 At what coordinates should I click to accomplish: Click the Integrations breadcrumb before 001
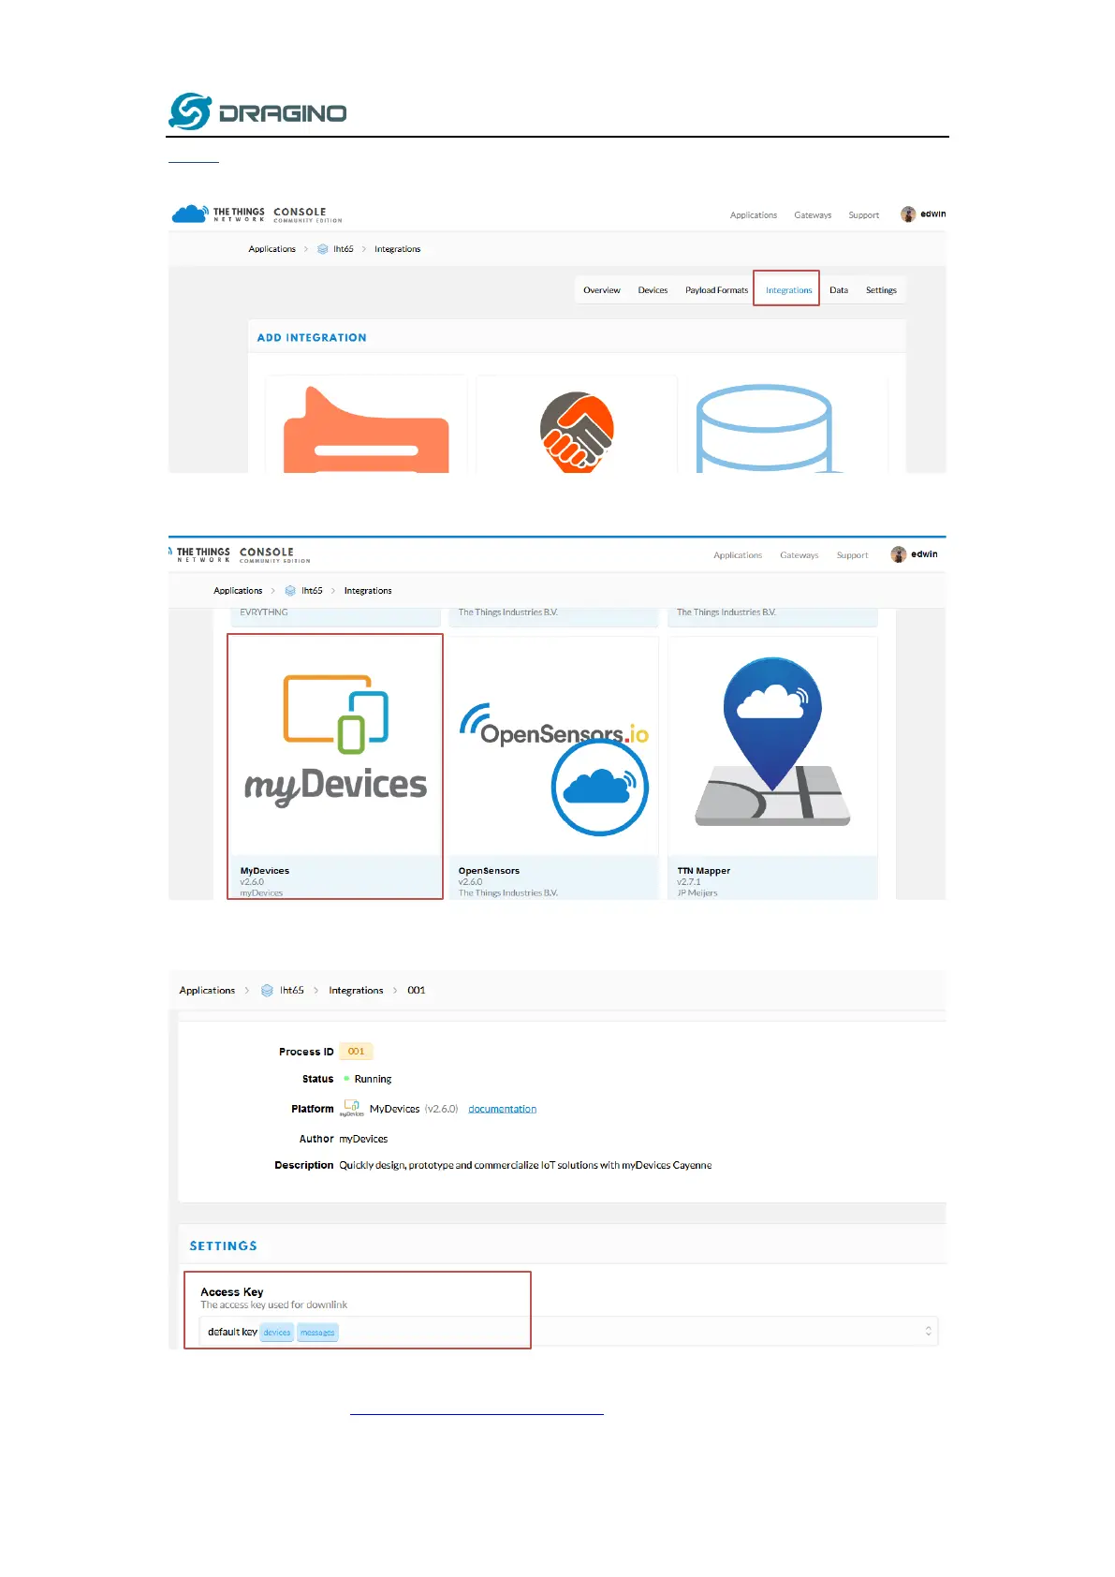[x=356, y=991]
